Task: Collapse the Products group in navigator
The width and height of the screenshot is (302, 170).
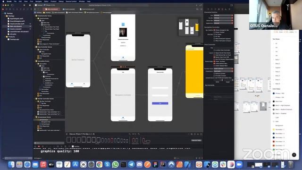Action: click(5, 37)
